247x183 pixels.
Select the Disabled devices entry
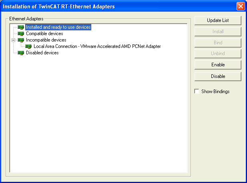(x=42, y=53)
